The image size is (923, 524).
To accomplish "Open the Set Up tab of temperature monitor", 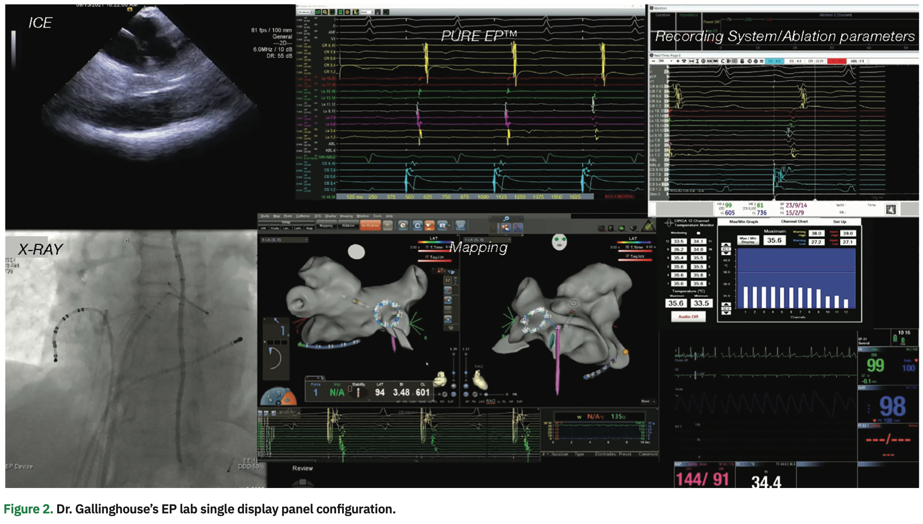I will pyautogui.click(x=839, y=221).
